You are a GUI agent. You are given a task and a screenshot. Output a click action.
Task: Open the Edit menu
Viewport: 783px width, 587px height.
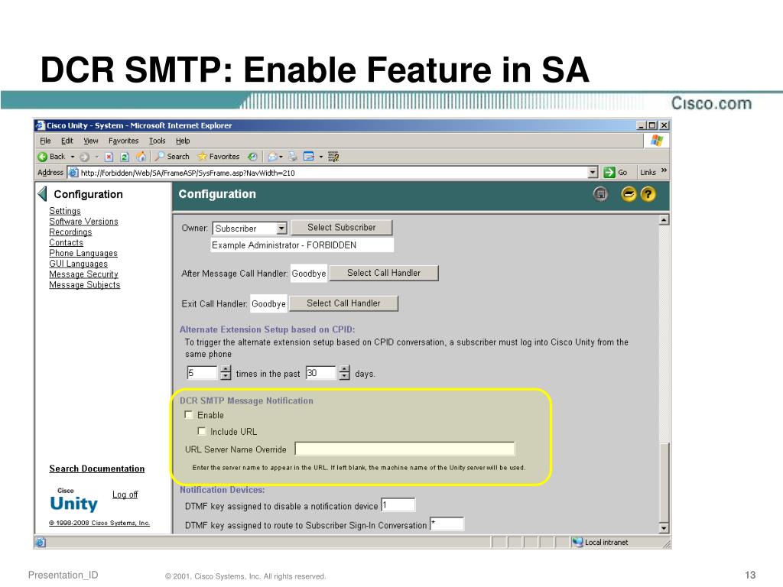pos(67,141)
